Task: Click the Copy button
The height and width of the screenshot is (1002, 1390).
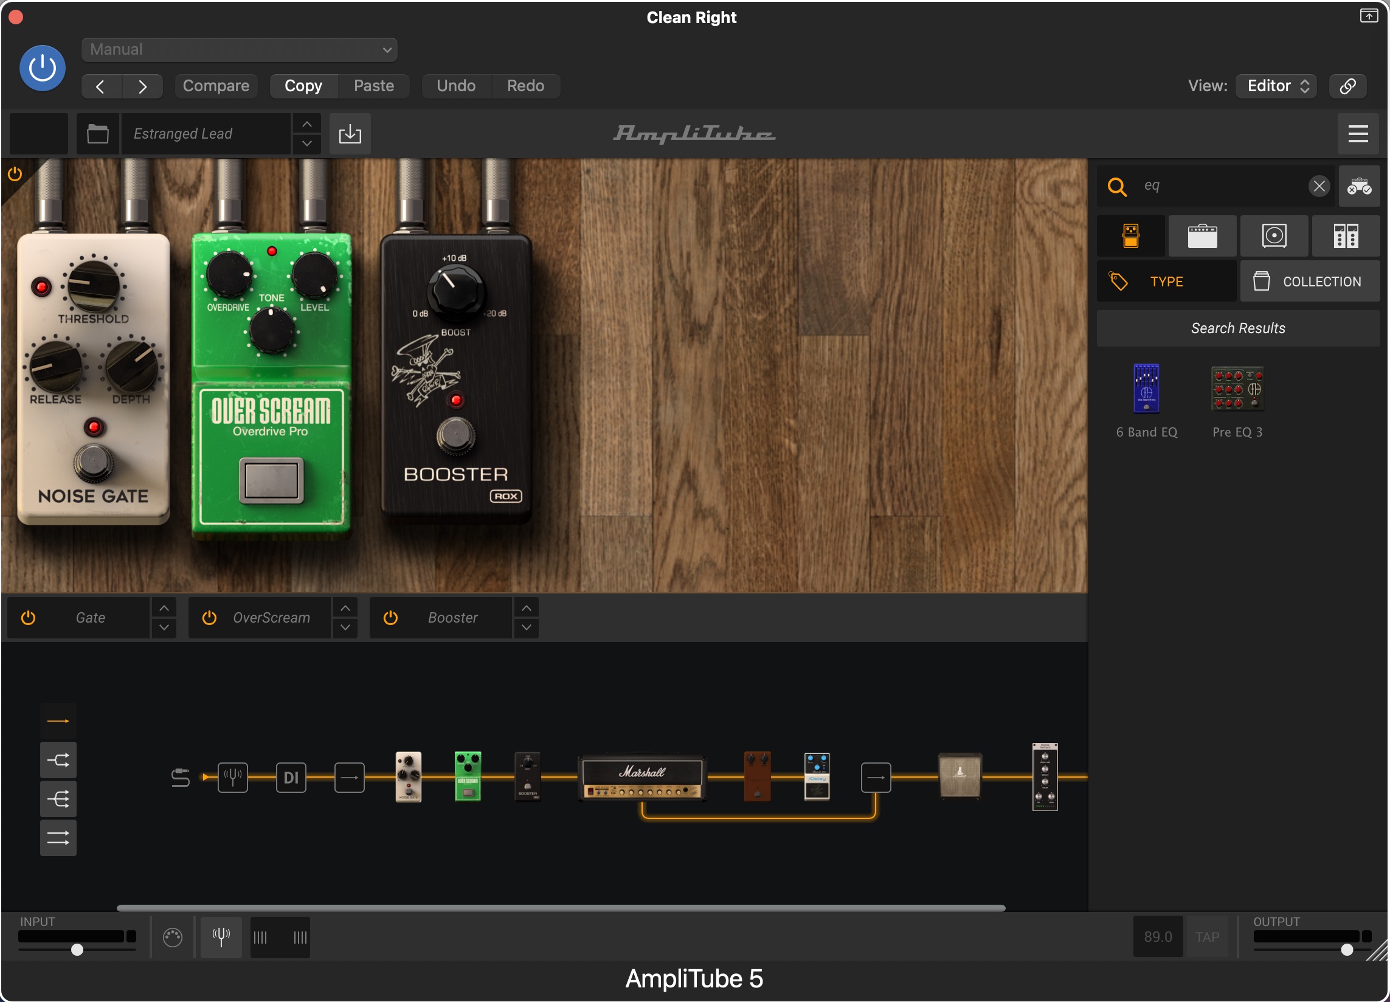Action: click(x=303, y=86)
